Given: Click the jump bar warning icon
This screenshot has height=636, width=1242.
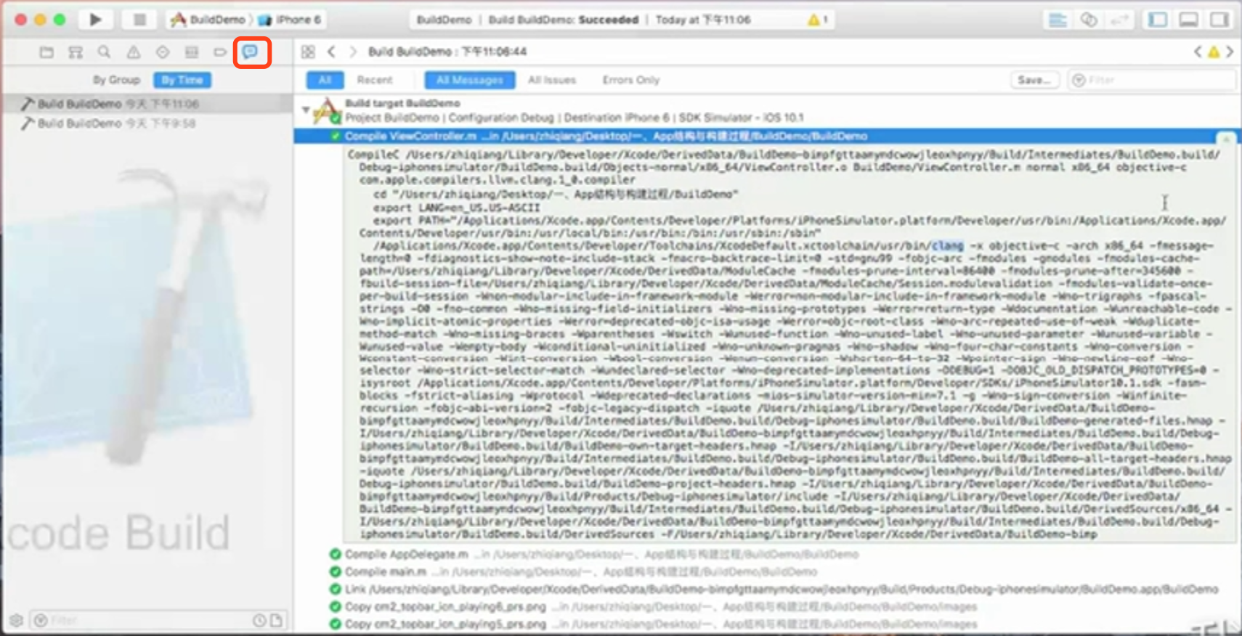Looking at the screenshot, I should point(1214,52).
